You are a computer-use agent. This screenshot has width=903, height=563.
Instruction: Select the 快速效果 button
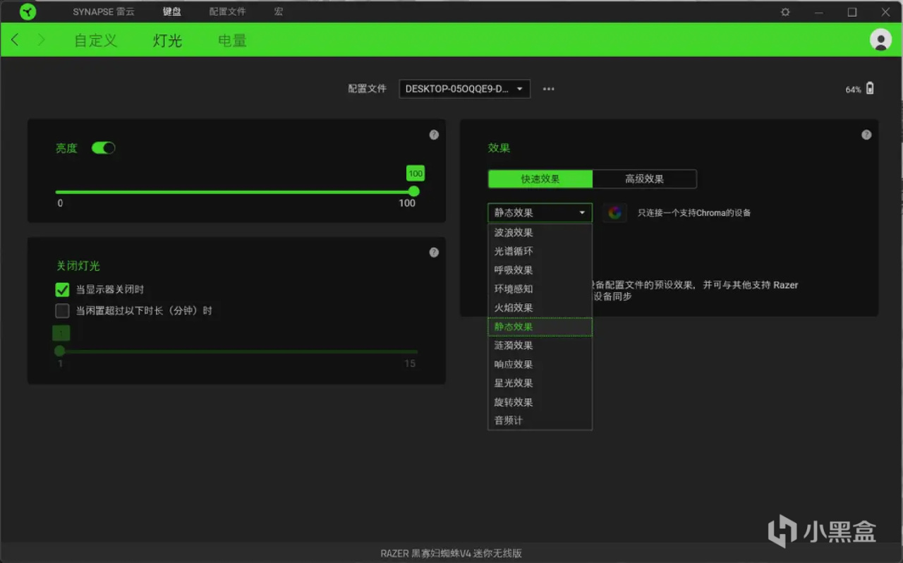coord(540,179)
